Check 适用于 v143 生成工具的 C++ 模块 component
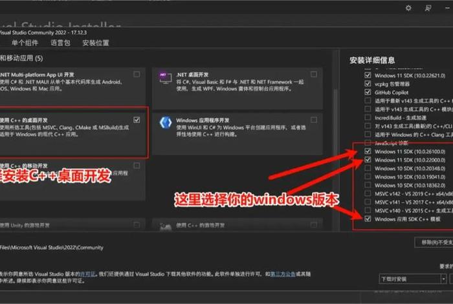This screenshot has width=453, height=304. [x=368, y=109]
